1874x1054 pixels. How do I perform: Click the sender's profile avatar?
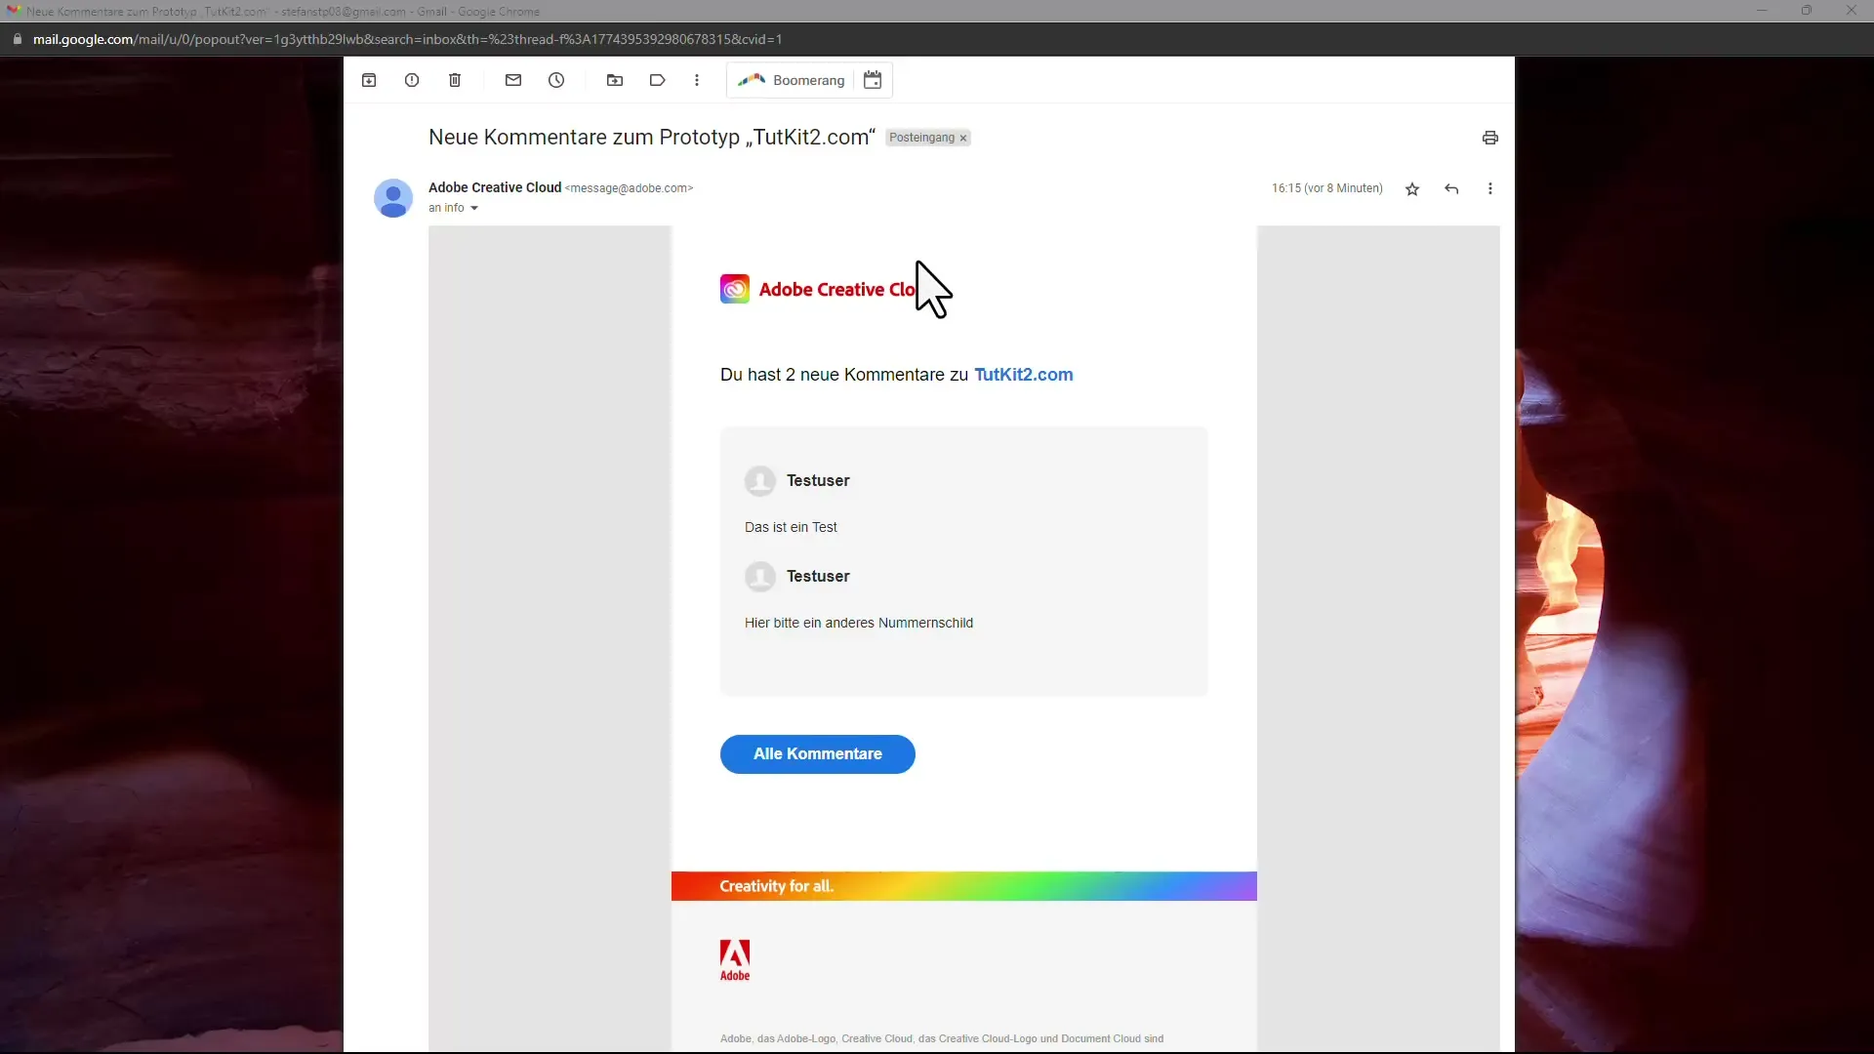(x=393, y=198)
